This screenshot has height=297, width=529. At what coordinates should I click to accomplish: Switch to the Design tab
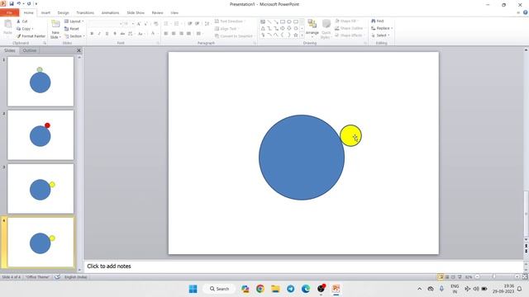[63, 12]
